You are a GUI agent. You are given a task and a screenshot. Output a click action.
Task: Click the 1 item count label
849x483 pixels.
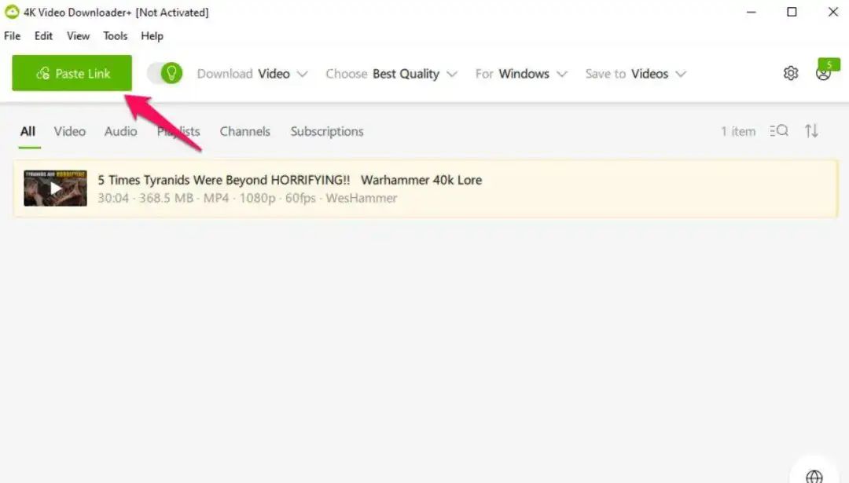tap(738, 131)
